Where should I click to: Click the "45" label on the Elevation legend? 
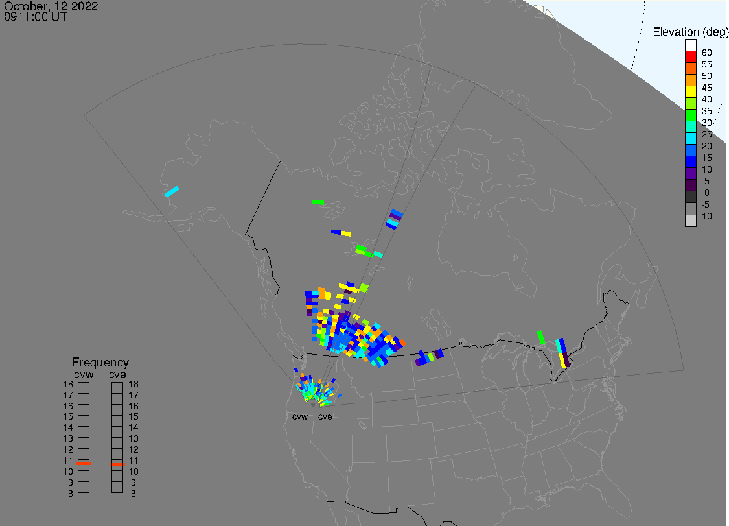coord(707,88)
